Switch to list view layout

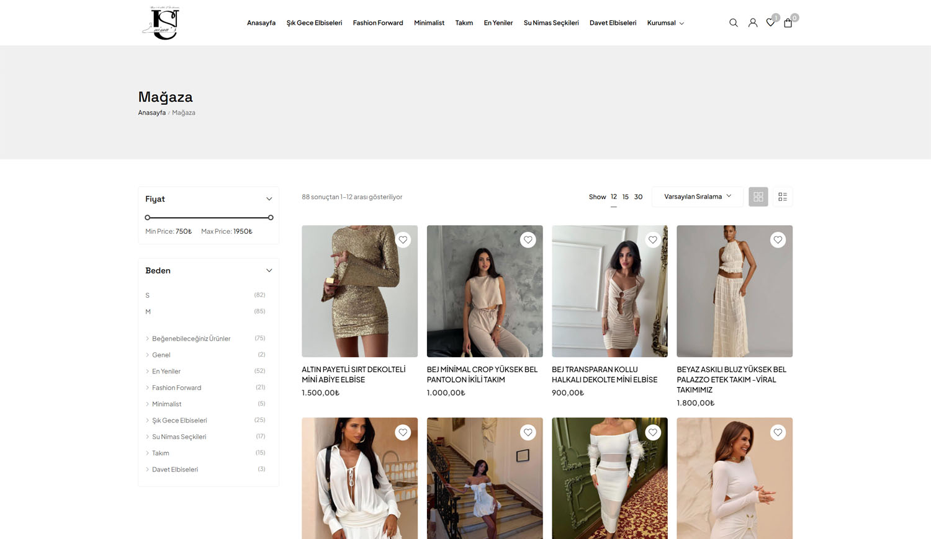[x=782, y=197]
